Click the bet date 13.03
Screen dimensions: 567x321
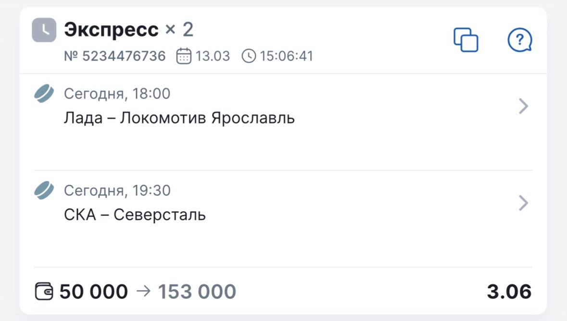point(213,56)
